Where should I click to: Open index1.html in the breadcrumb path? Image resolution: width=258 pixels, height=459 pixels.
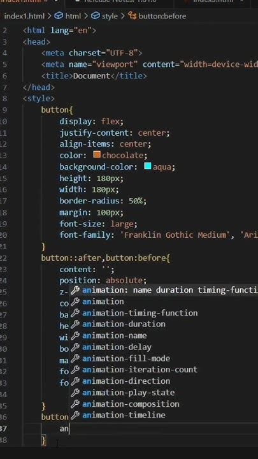click(24, 16)
